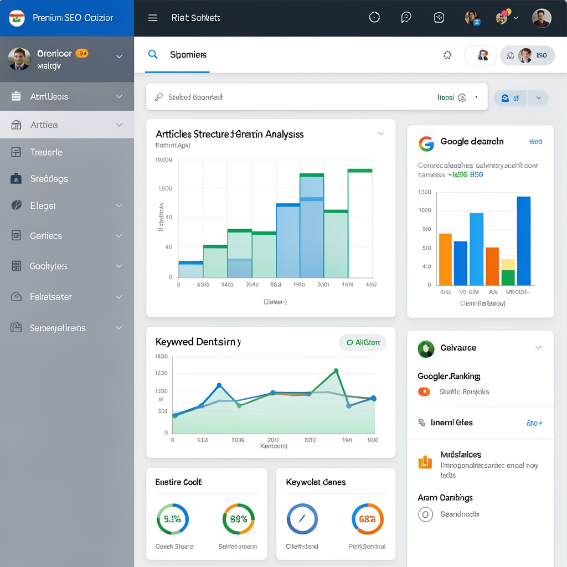Open the Artties sidebar menu item
567x567 pixels.
tap(67, 125)
